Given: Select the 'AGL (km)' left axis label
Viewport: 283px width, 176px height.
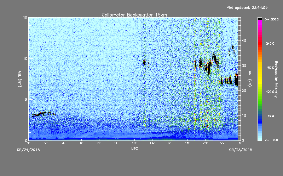Looking at the screenshot, I should click(20, 78).
